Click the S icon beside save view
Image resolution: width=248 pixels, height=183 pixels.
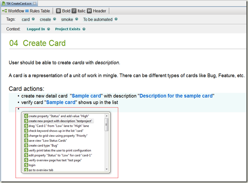(x=26, y=140)
